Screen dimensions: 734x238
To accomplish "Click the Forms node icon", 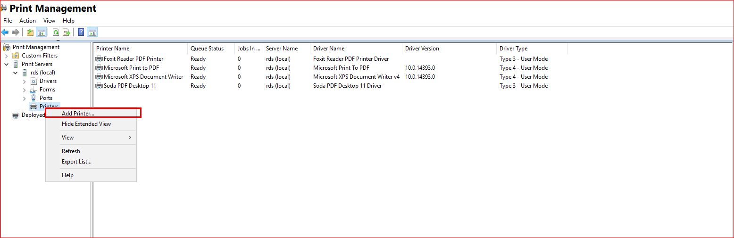I will coord(34,90).
